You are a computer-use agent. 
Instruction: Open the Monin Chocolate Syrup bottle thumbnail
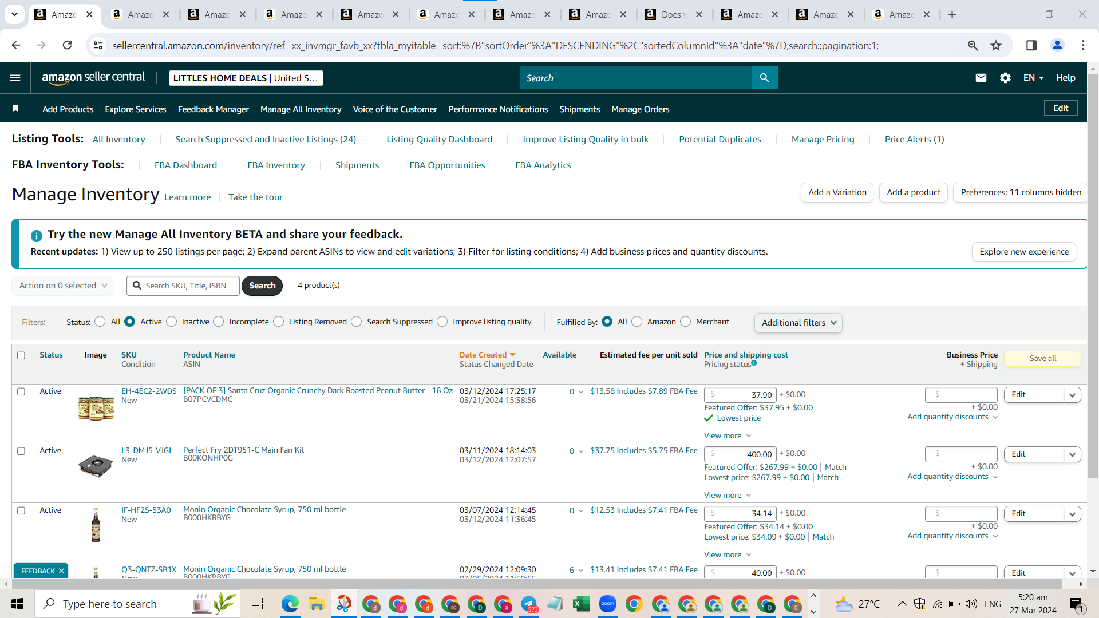click(96, 525)
